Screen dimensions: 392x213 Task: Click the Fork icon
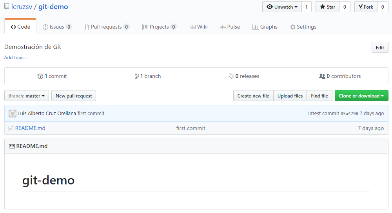361,7
